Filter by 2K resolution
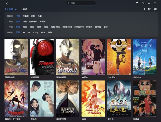This screenshot has width=161, height=122. click(x=29, y=32)
